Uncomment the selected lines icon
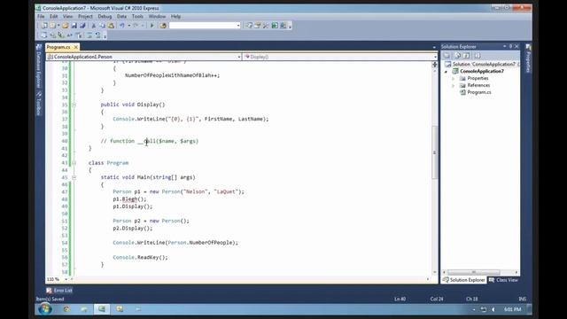Image resolution: width=567 pixels, height=319 pixels. [98, 35]
